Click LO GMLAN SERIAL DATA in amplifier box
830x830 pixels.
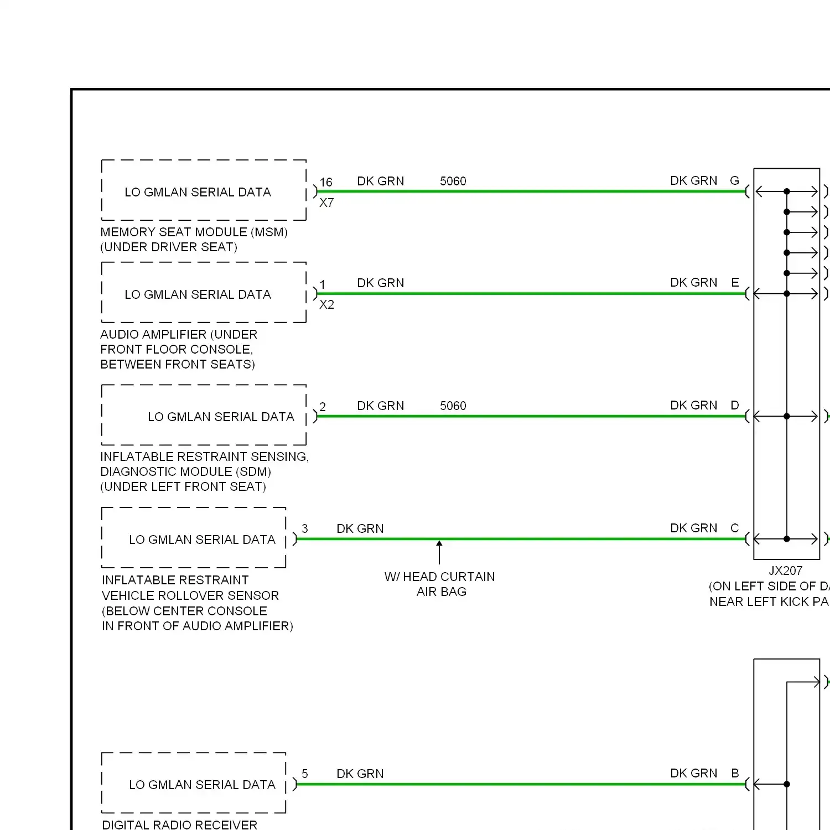click(198, 294)
